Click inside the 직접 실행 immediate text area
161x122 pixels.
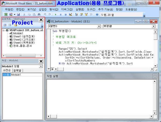coord(100,97)
